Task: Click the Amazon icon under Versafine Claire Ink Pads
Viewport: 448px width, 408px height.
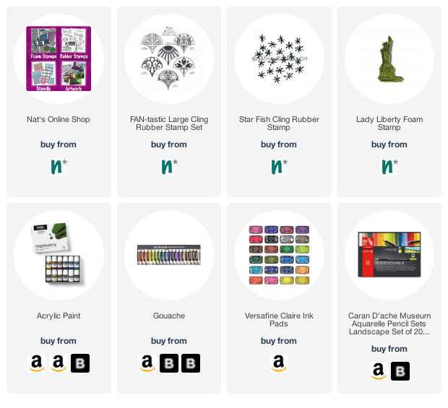Action: 279,363
